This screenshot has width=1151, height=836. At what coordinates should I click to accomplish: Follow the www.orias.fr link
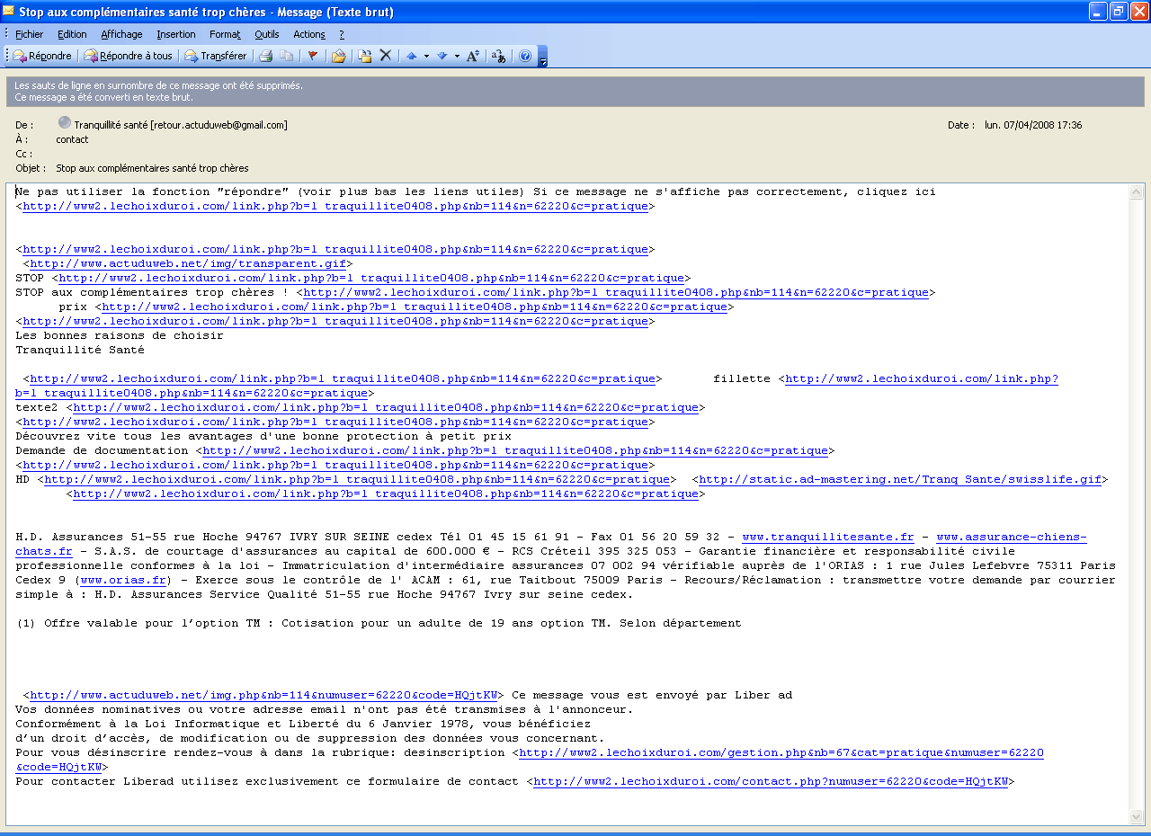click(x=123, y=580)
